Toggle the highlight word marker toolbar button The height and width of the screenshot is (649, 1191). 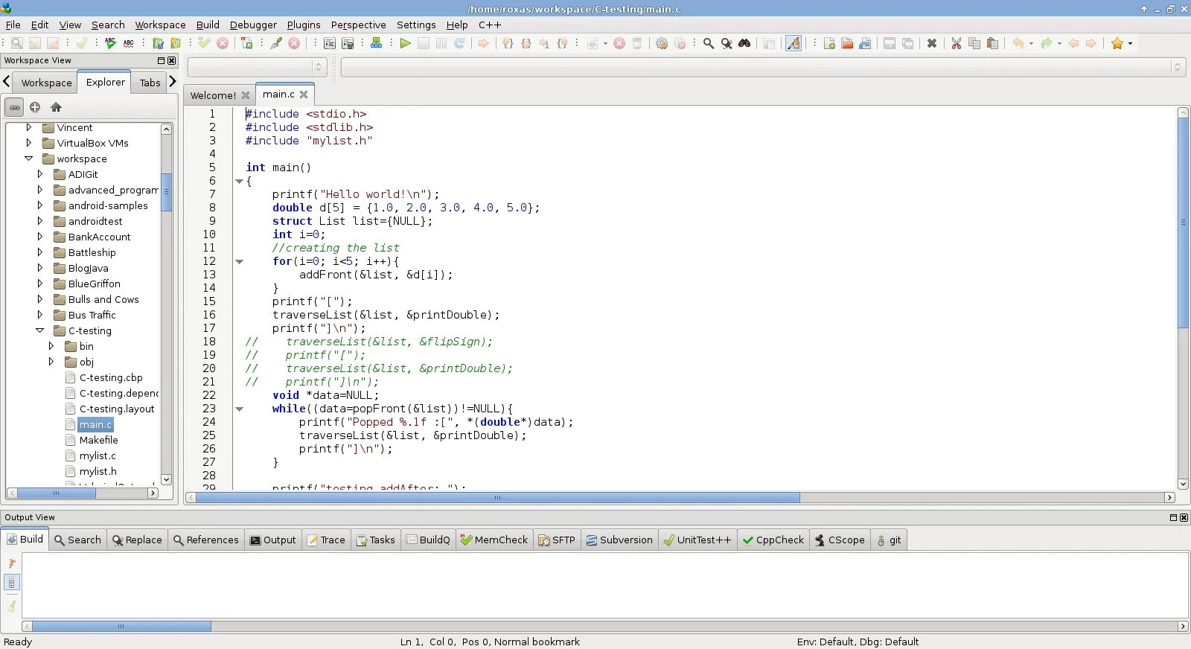[x=794, y=43]
